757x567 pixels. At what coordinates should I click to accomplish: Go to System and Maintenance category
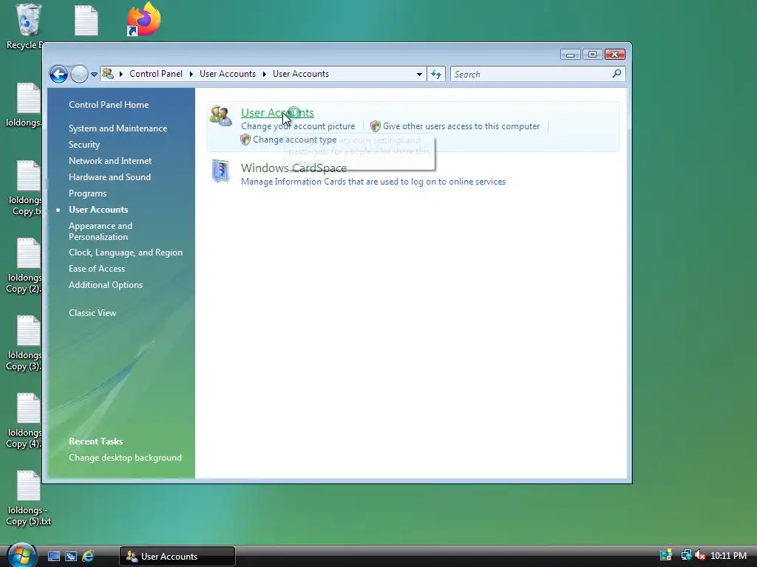pos(118,128)
